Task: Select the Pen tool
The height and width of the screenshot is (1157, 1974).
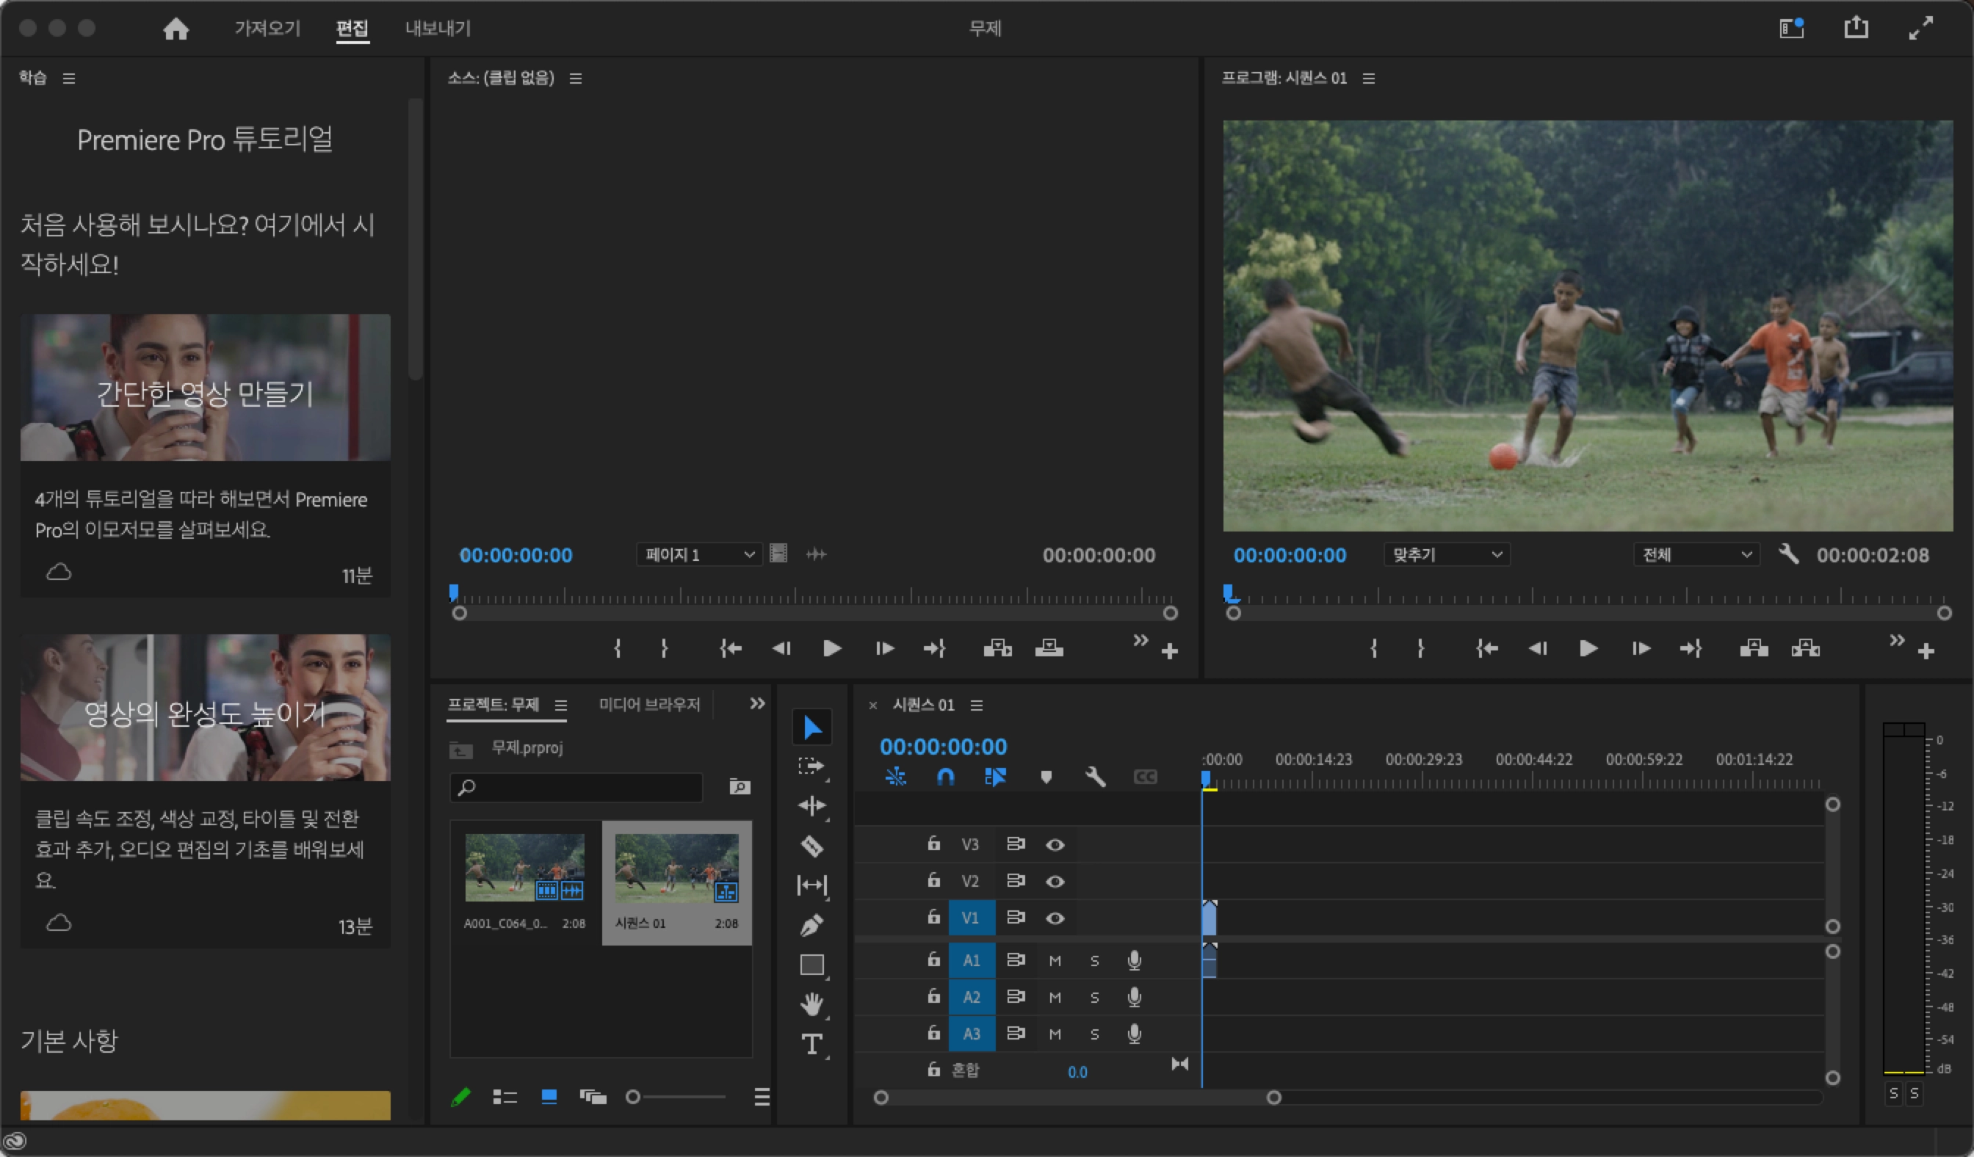Action: point(811,925)
